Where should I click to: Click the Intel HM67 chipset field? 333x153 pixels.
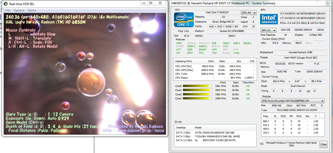coord(300,58)
